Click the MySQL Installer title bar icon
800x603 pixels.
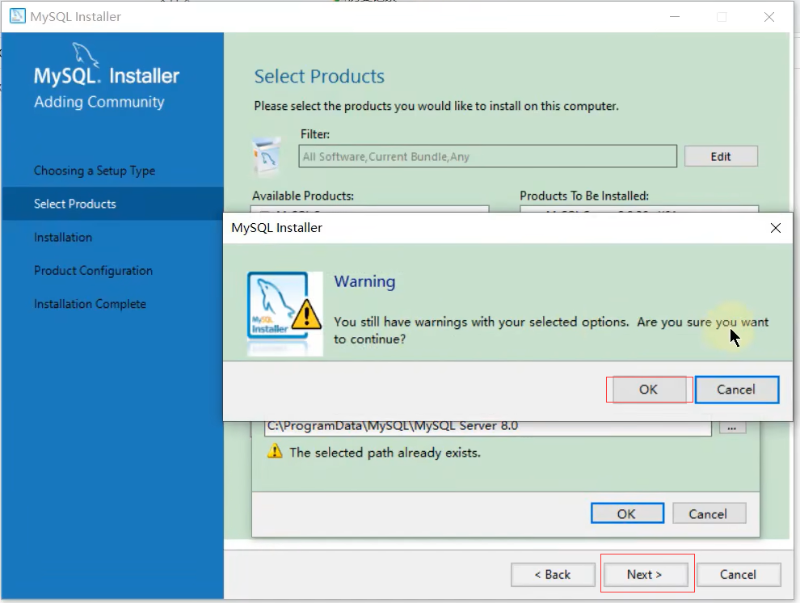click(x=17, y=16)
